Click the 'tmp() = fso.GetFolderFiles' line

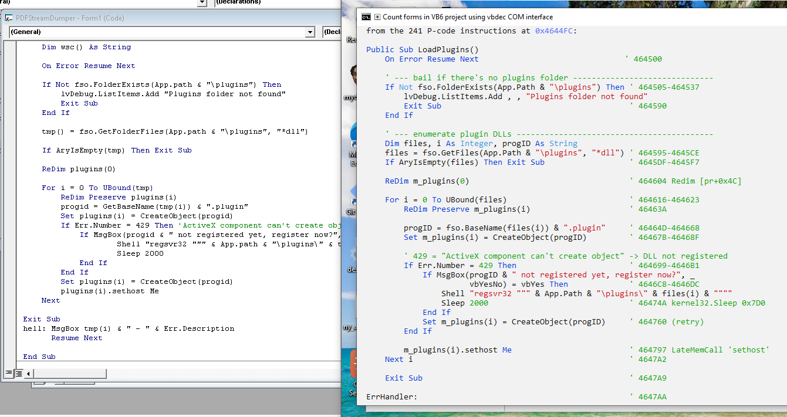[175, 131]
